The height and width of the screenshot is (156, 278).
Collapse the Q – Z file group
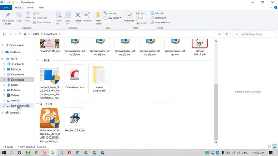(x=38, y=104)
